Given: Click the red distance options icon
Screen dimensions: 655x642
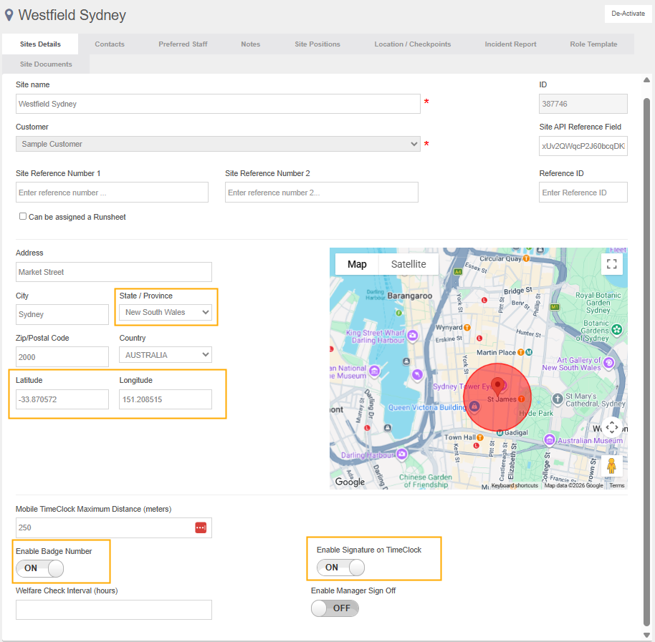Looking at the screenshot, I should [x=201, y=527].
